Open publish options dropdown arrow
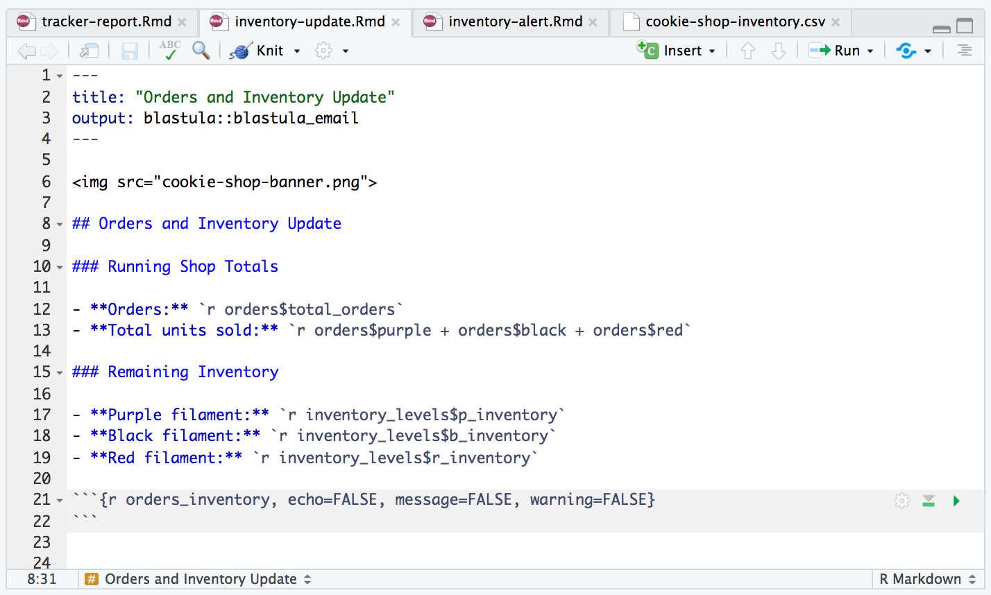This screenshot has width=991, height=595. pyautogui.click(x=928, y=51)
